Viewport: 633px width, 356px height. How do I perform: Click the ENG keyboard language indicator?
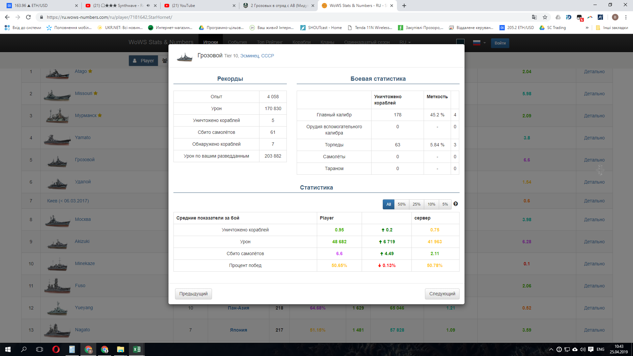click(x=600, y=349)
